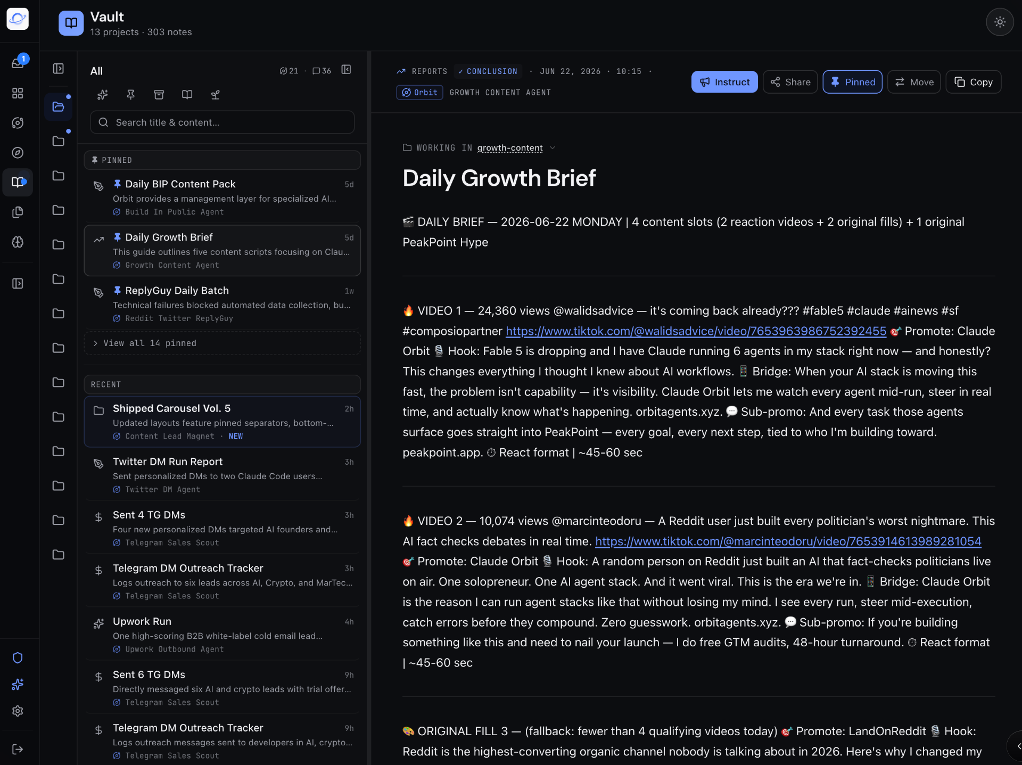Filter notes by sparkles icon

point(103,95)
